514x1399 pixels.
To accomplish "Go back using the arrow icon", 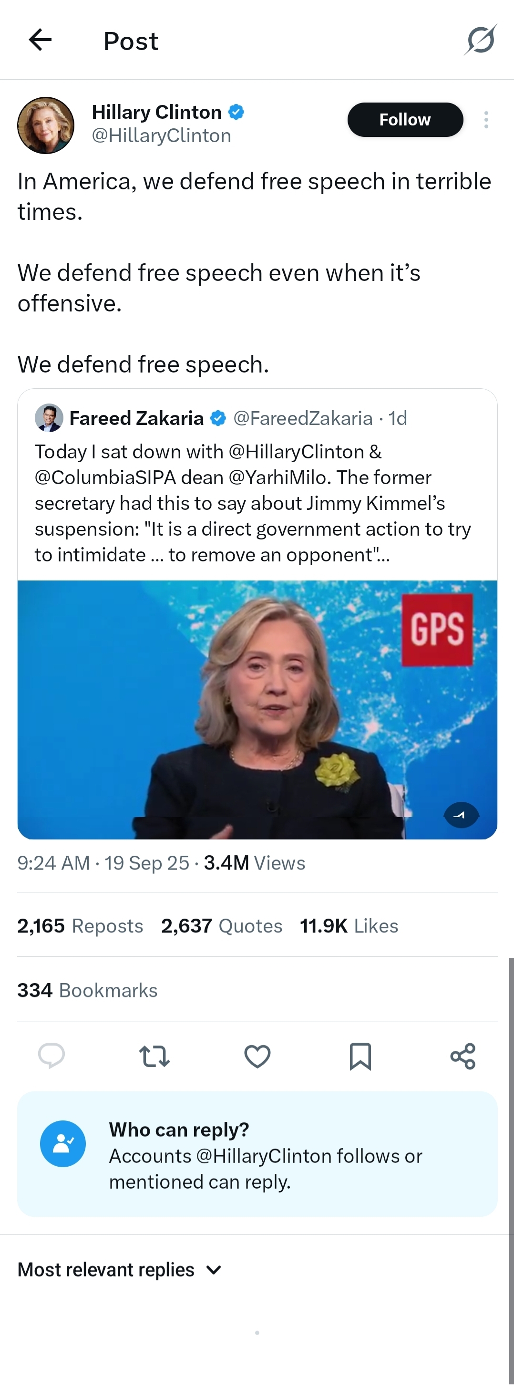I will pos(40,40).
